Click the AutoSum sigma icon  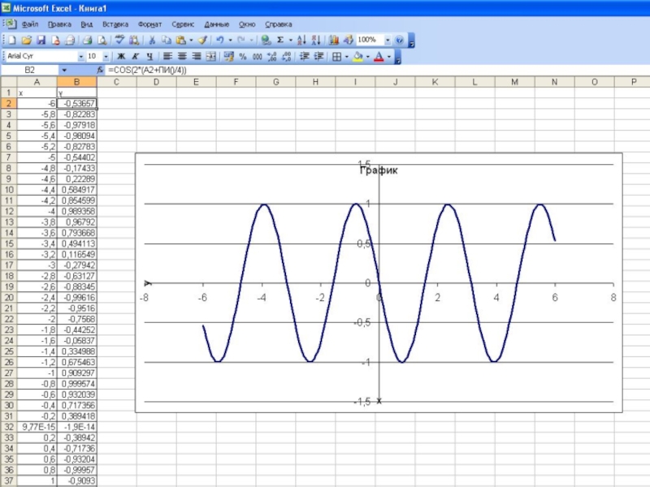(x=280, y=40)
